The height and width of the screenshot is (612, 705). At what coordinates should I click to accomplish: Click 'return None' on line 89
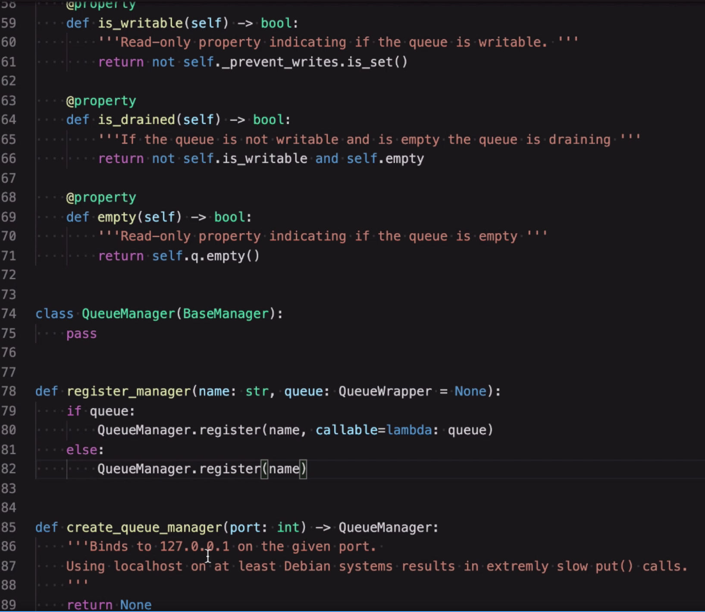click(x=109, y=604)
